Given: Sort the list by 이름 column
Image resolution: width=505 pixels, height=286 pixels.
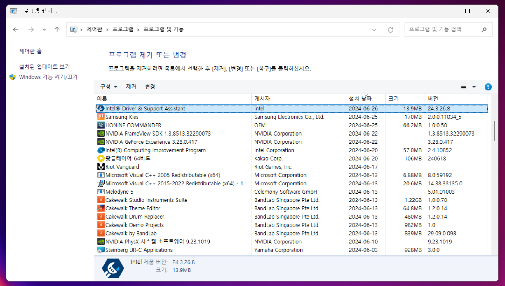Looking at the screenshot, I should pyautogui.click(x=173, y=99).
